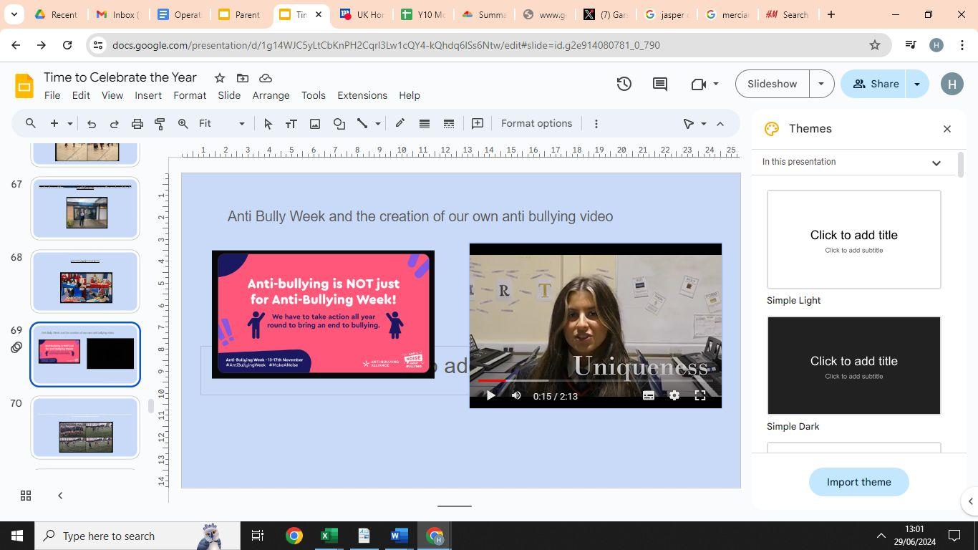Mute the video audio
The image size is (978, 550).
[516, 395]
